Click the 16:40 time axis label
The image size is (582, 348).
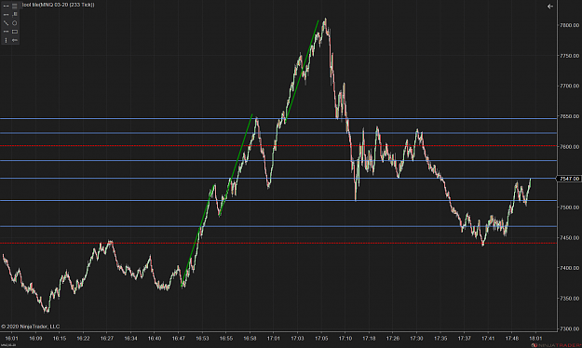(x=155, y=339)
